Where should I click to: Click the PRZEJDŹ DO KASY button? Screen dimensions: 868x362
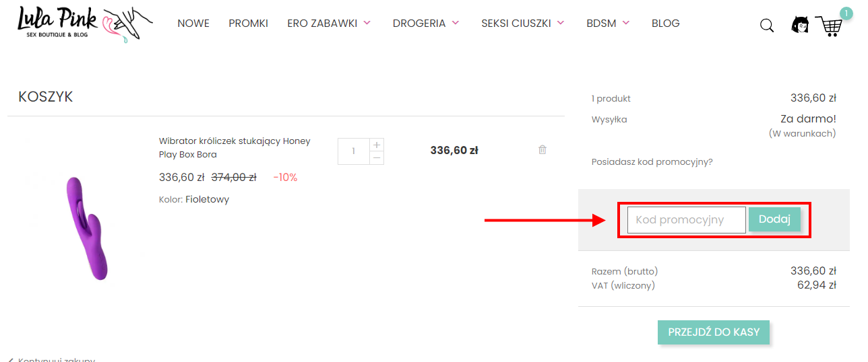pyautogui.click(x=714, y=332)
